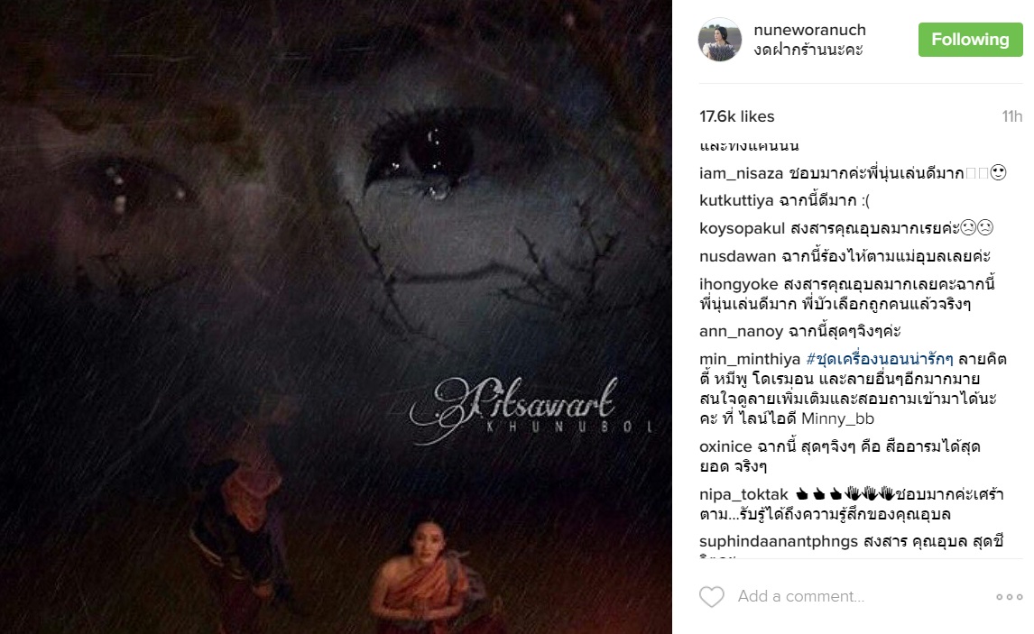Open ann_nanoy's profile link

click(741, 331)
